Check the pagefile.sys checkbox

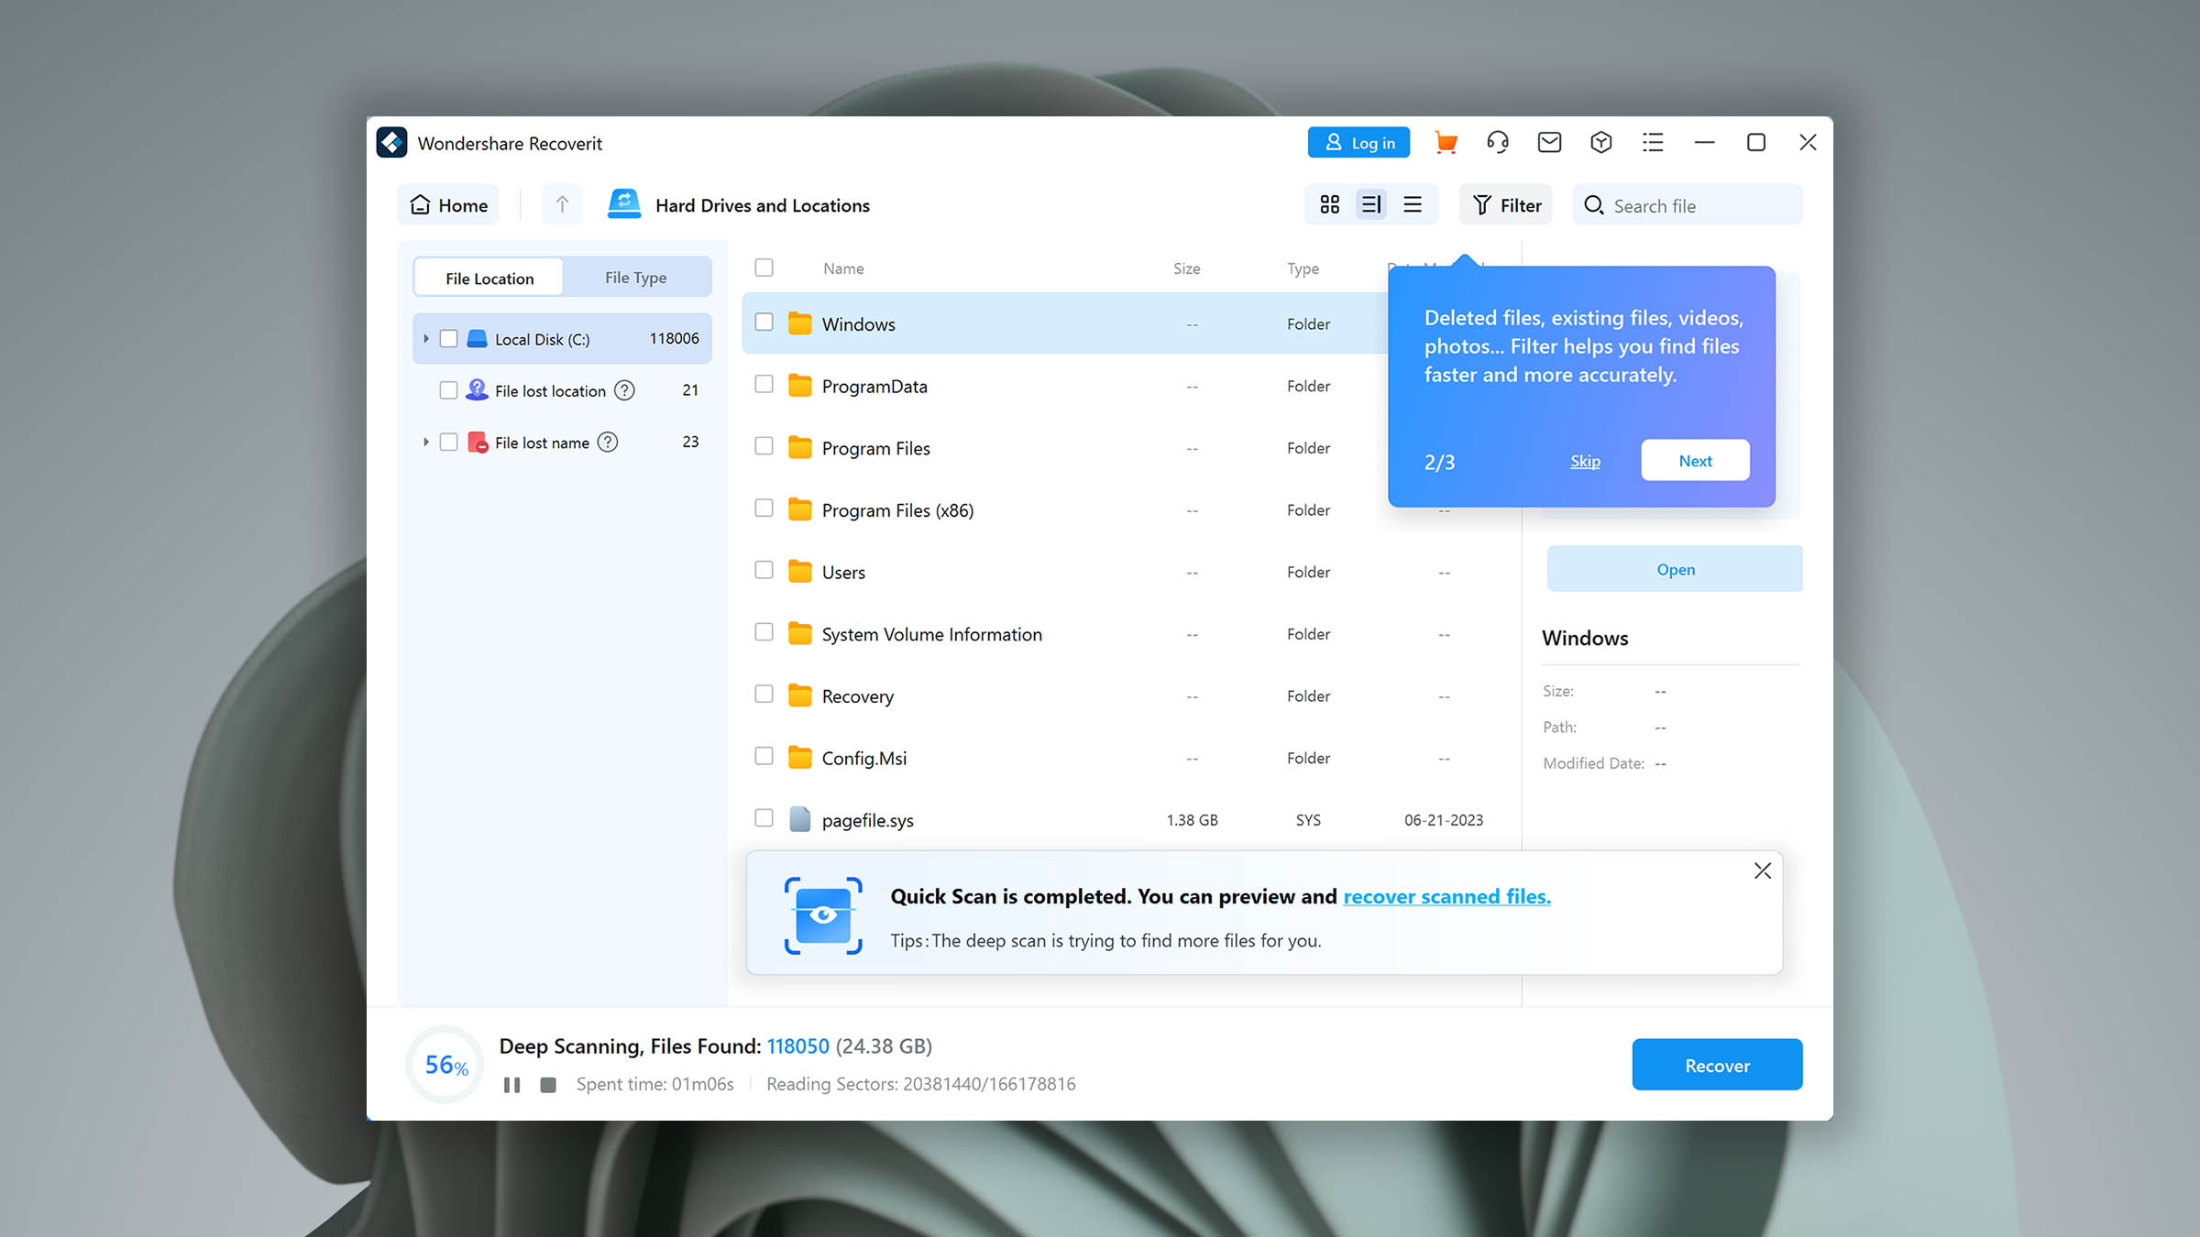click(764, 817)
